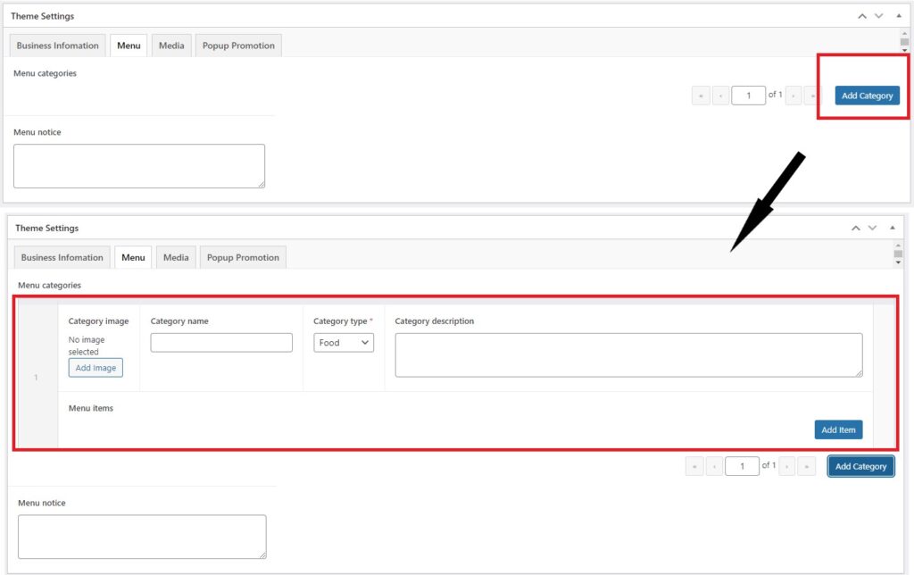
Task: Click next page arrow in upper panel pagination
Action: click(x=794, y=96)
